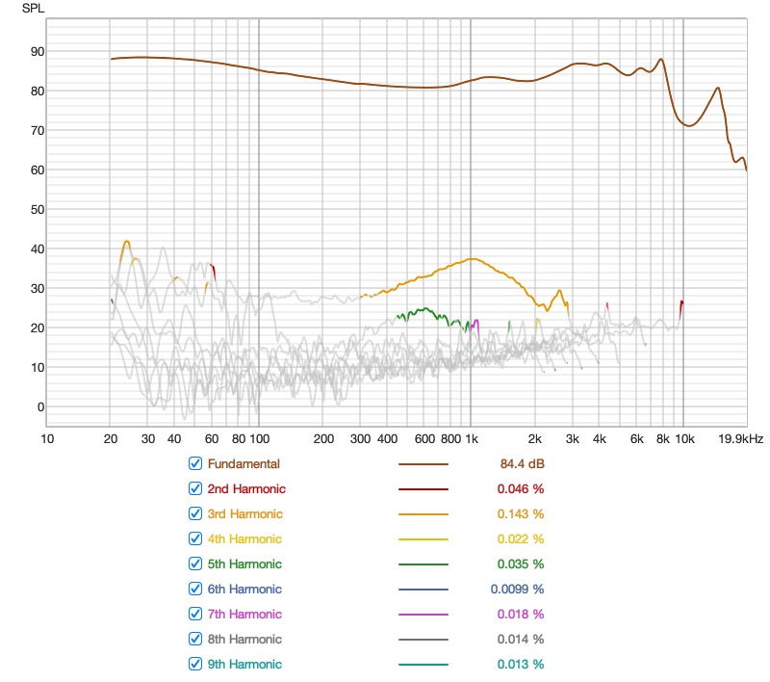The width and height of the screenshot is (770, 682).
Task: Toggle the 3rd Harmonic checkbox
Action: (x=196, y=513)
